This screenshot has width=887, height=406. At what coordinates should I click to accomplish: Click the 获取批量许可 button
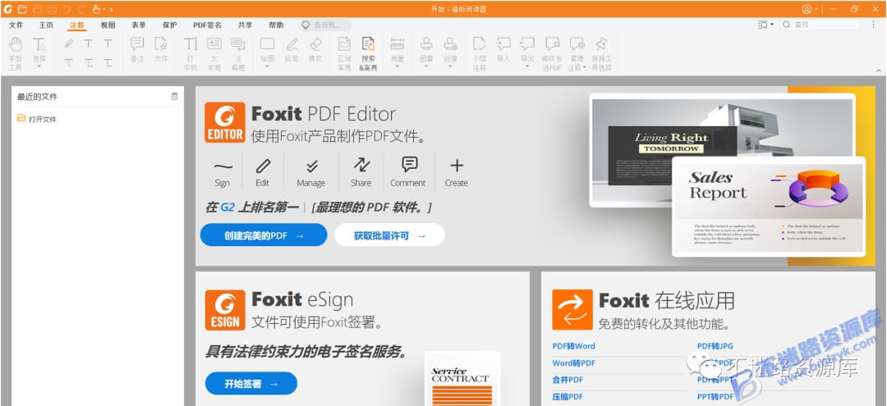(389, 235)
